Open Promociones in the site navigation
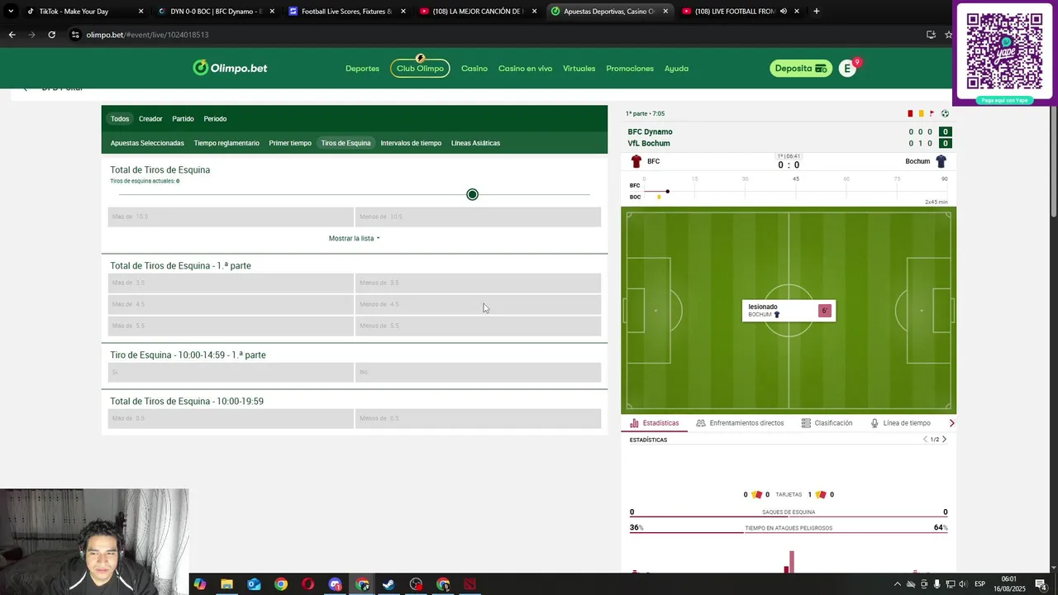The height and width of the screenshot is (595, 1058). click(x=630, y=69)
